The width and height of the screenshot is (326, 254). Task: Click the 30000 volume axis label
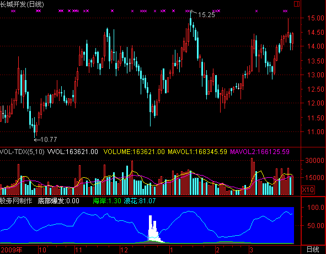tap(314, 160)
